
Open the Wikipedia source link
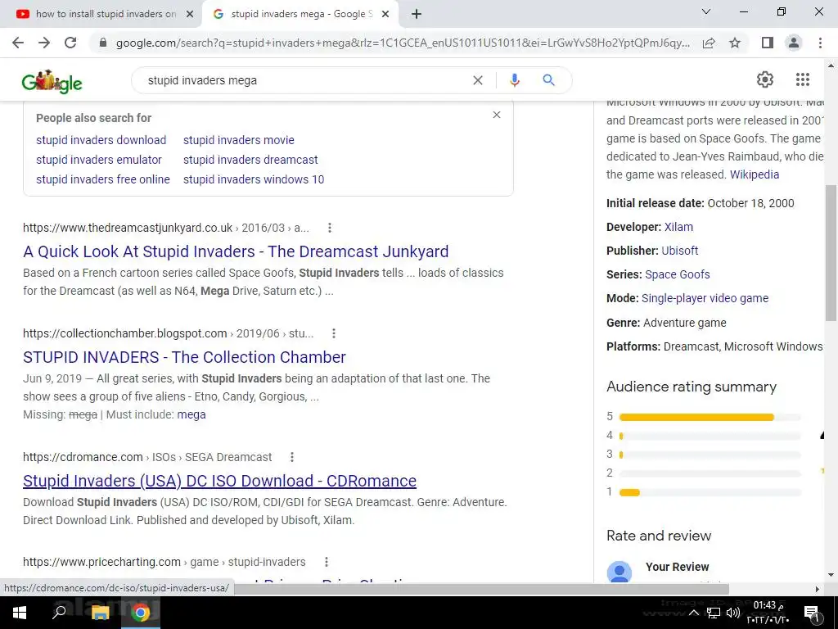coord(755,174)
